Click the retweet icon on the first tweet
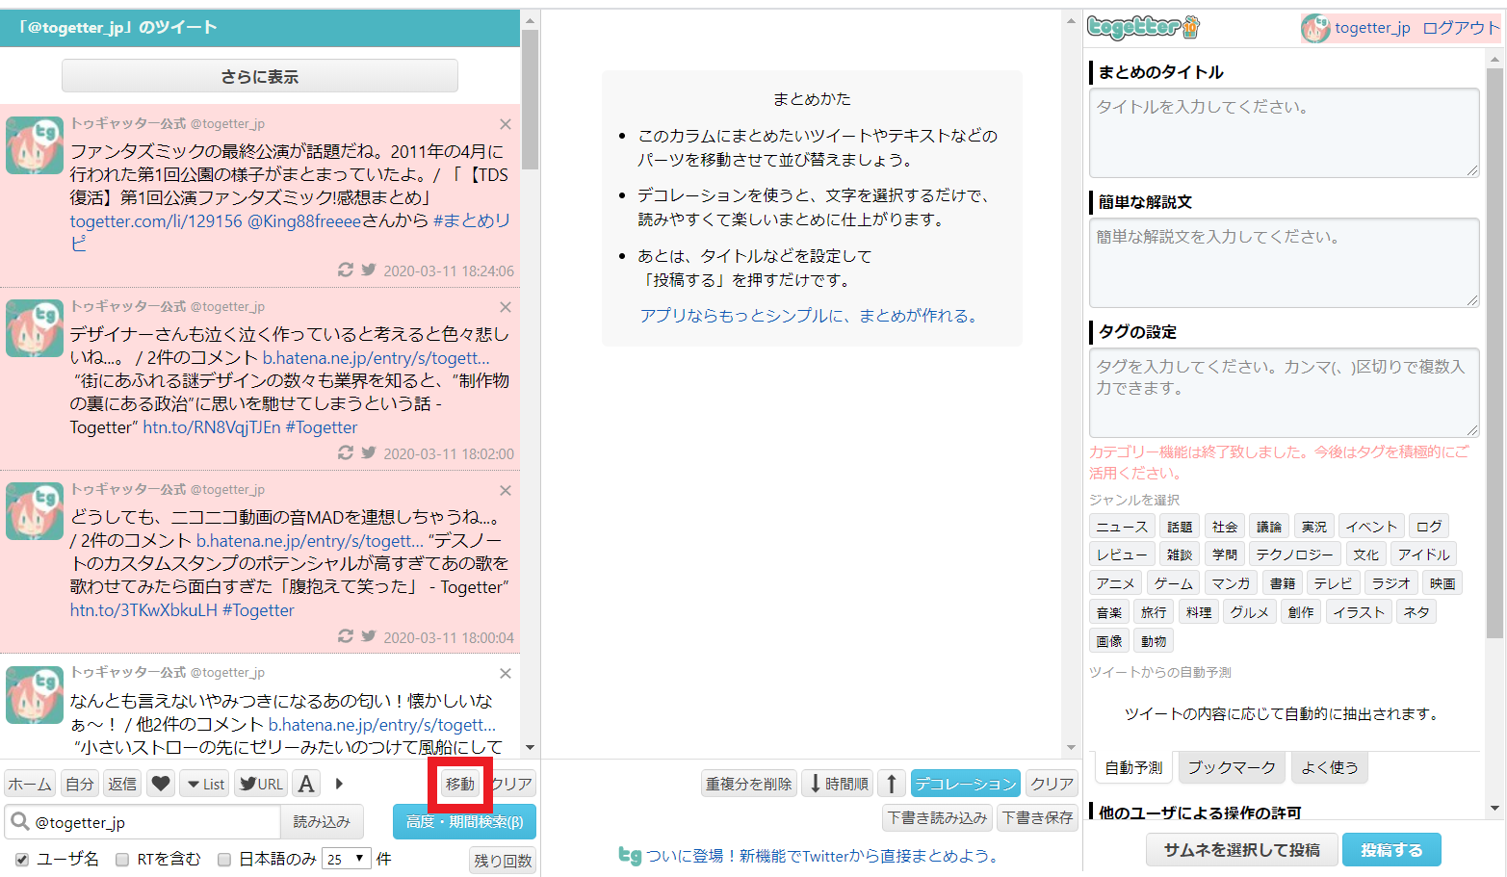 tap(345, 271)
